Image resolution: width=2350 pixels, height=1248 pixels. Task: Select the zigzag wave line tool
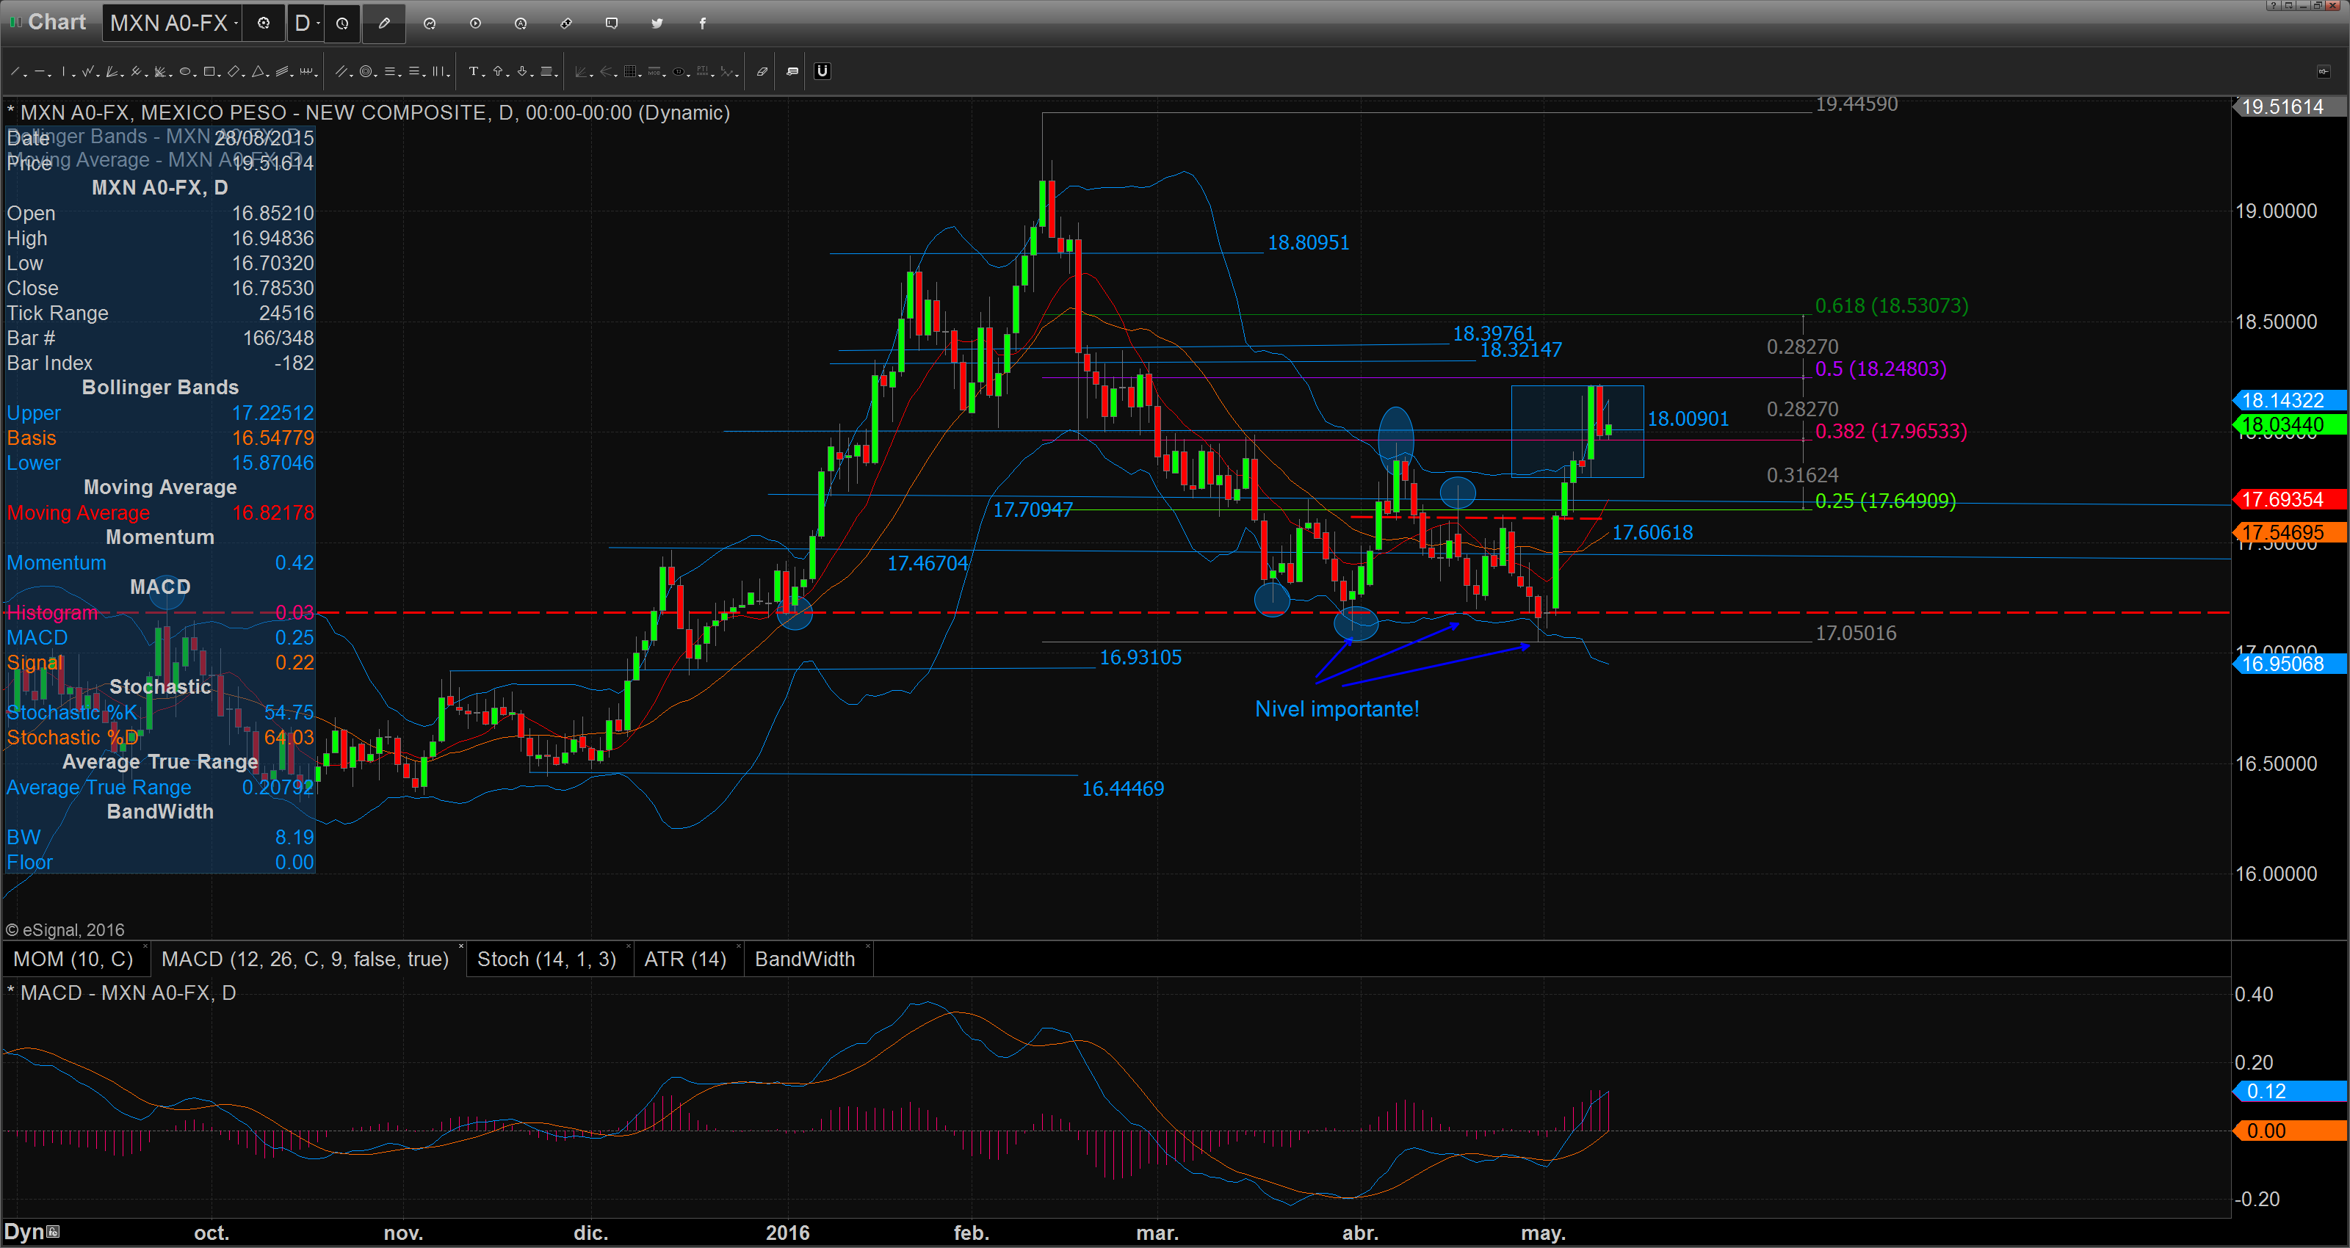[87, 71]
